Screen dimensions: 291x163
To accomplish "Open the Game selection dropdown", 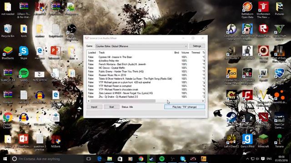I will [141, 46].
